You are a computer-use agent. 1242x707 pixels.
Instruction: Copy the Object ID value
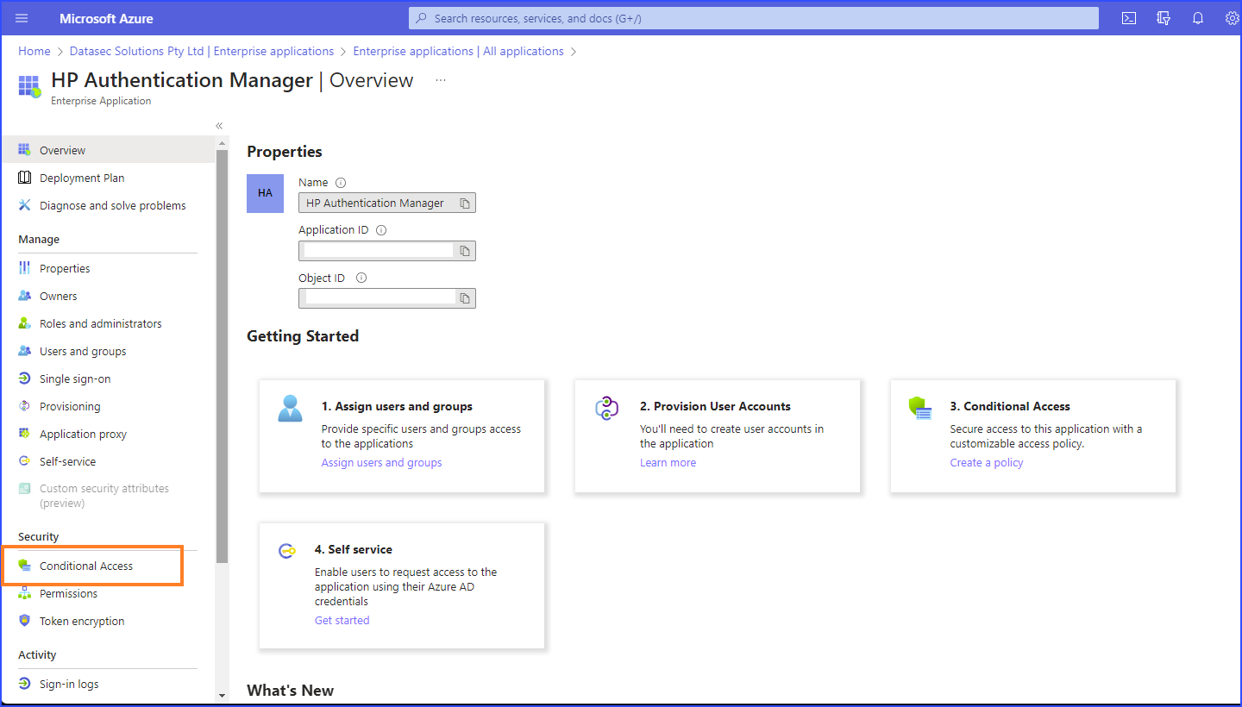point(464,298)
